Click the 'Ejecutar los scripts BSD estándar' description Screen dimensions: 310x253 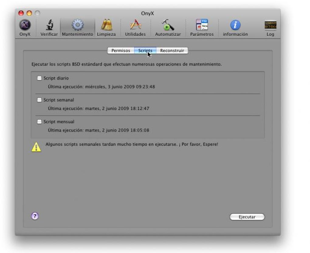(x=126, y=64)
